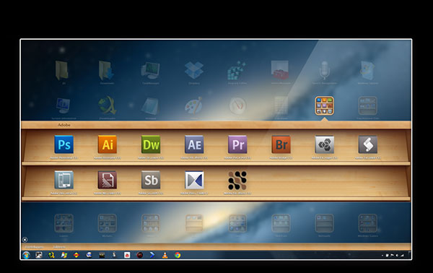Open Adobe Premiere Pro (Pr icon)

tap(237, 144)
